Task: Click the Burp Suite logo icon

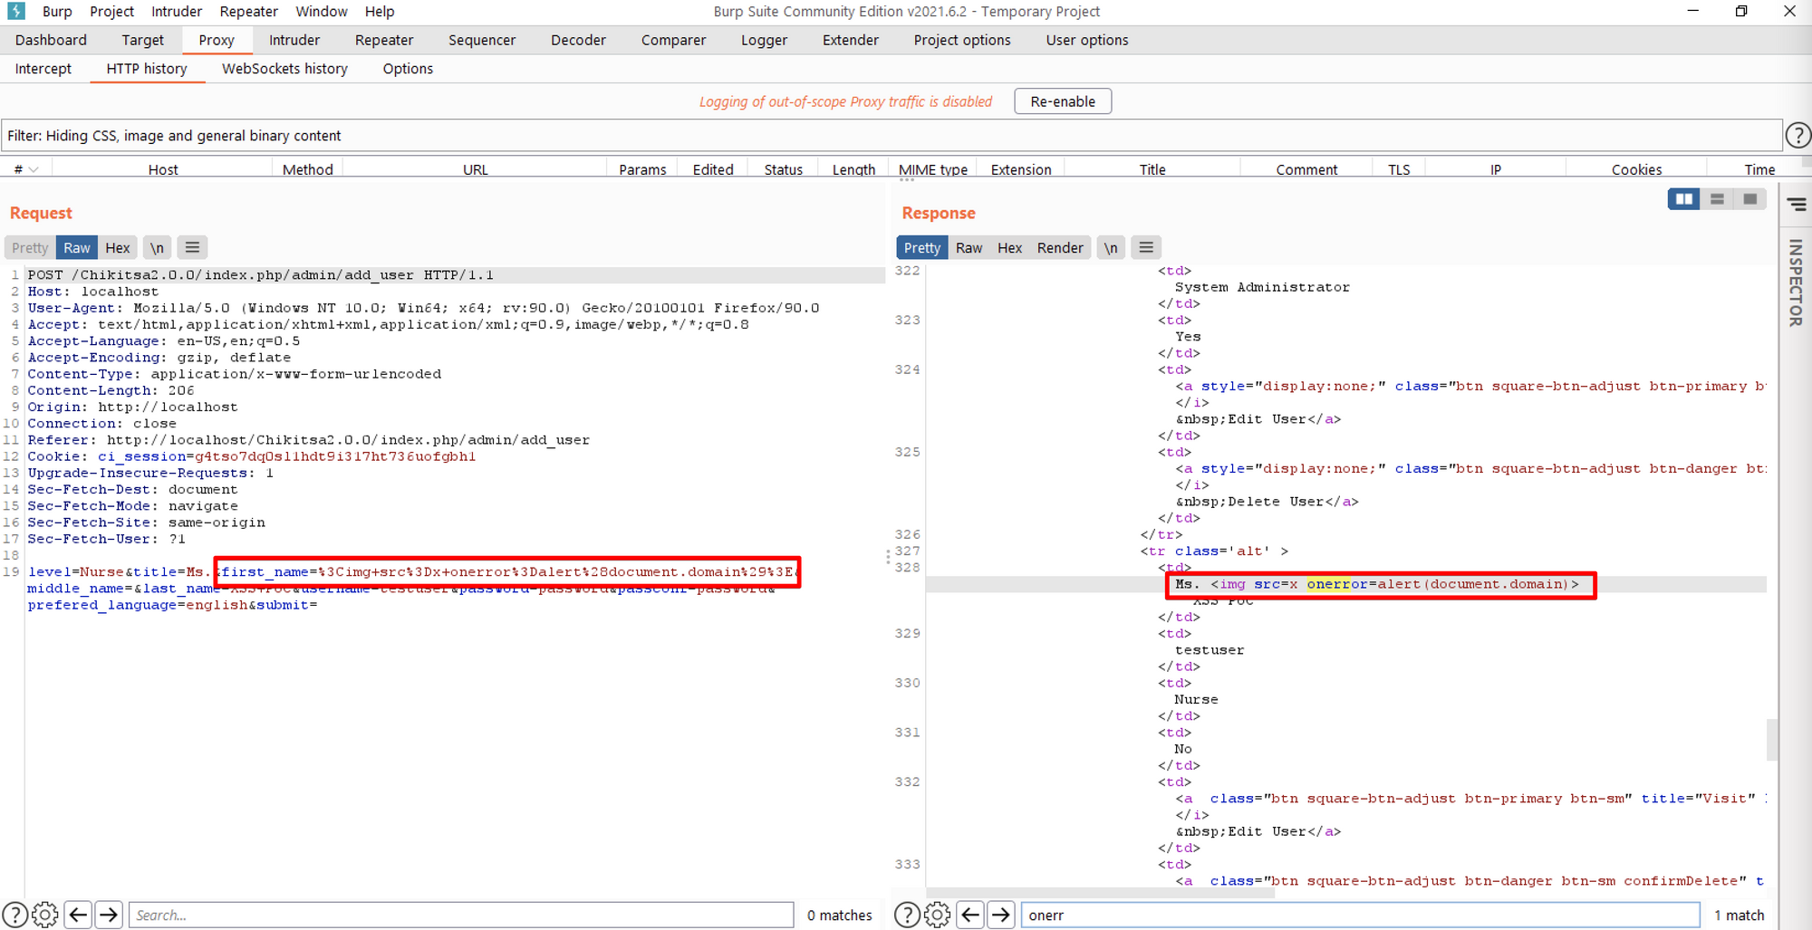Action: 16,11
